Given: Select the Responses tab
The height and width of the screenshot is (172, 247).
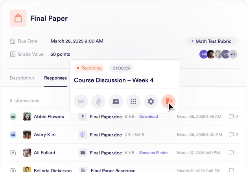Looking at the screenshot, I should (x=55, y=78).
